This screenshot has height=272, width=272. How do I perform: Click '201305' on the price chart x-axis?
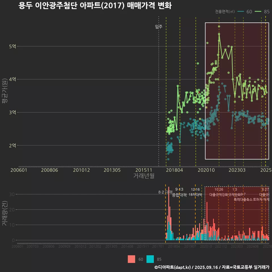coord(112,170)
